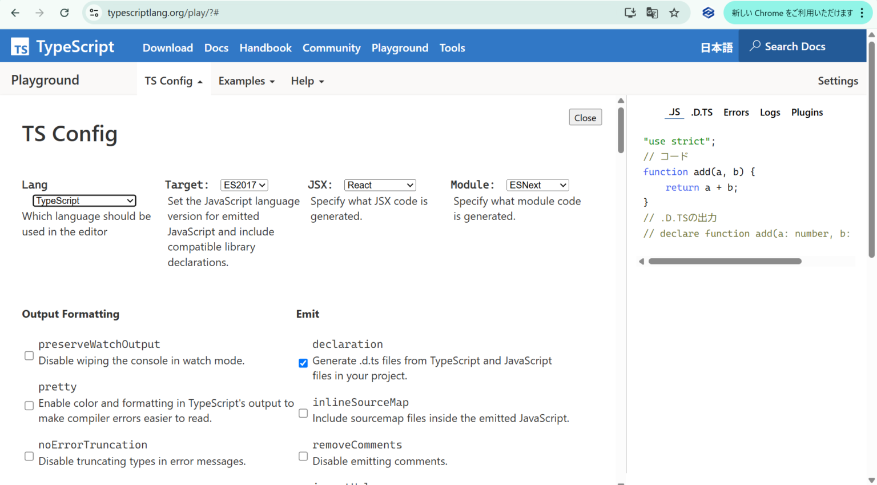Click the site information icon in the address bar
Screen dimensions: 877x485
pos(93,13)
